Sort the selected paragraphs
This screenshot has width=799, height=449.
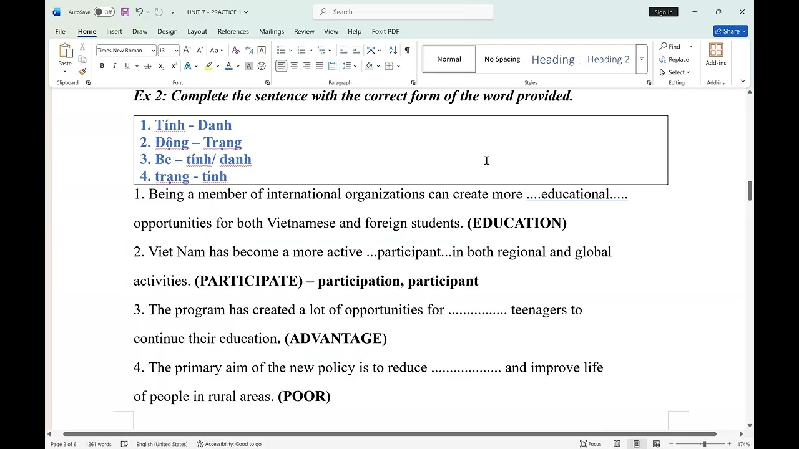(393, 50)
